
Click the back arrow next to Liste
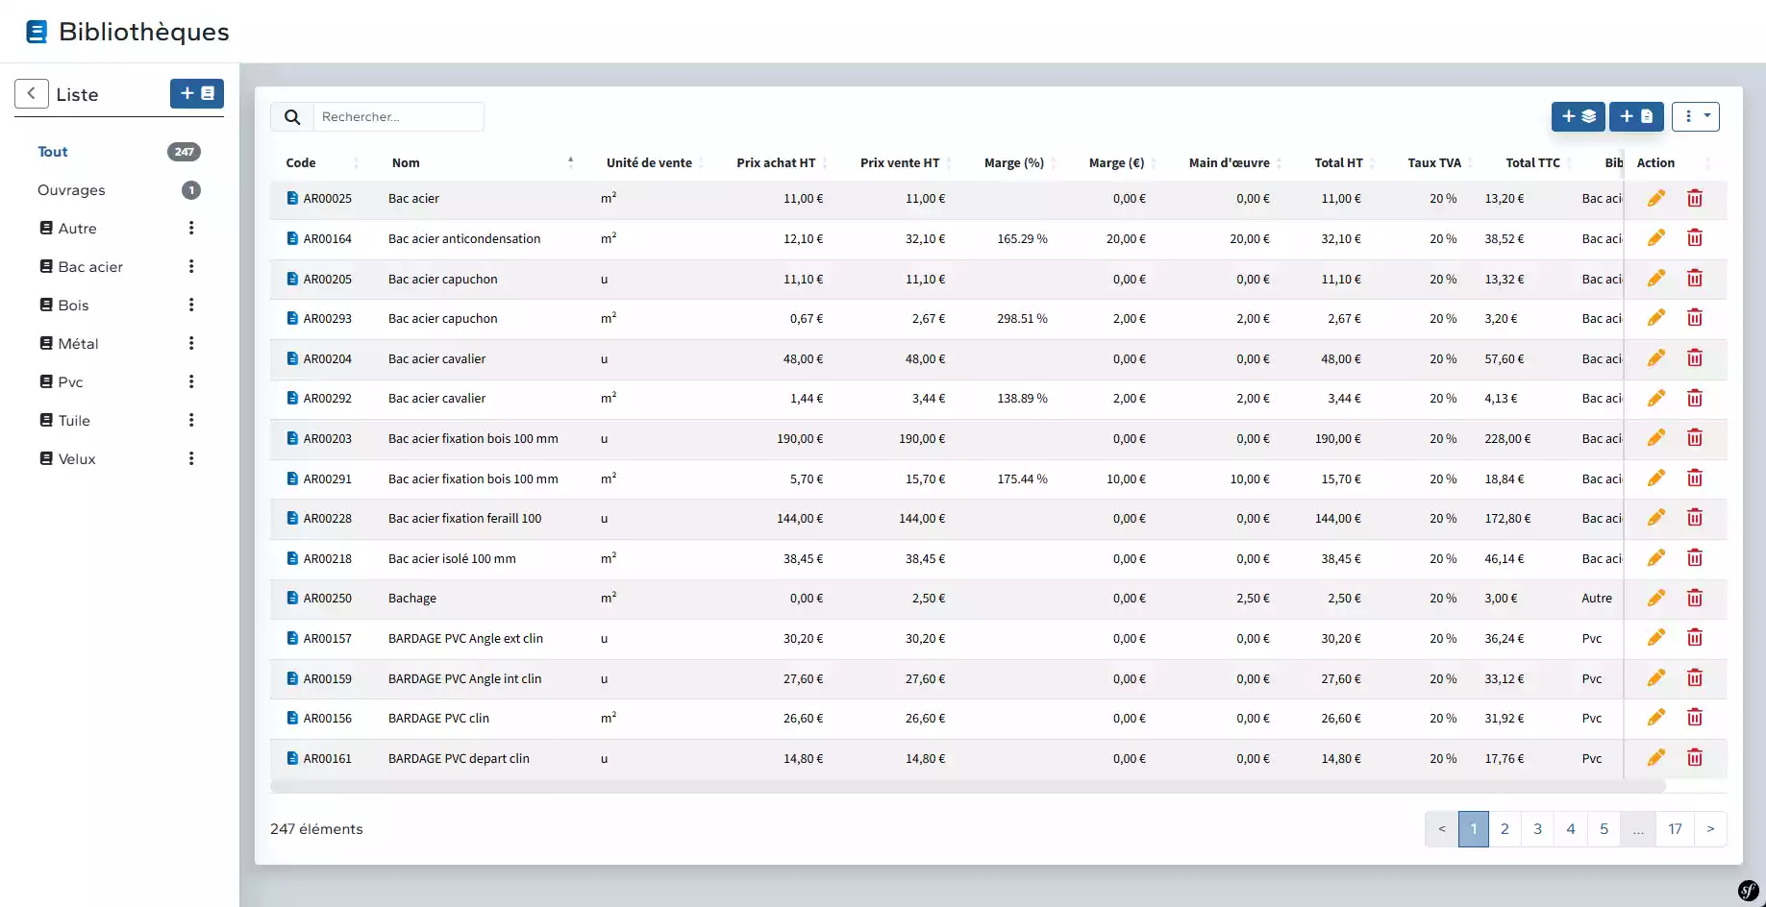[32, 93]
